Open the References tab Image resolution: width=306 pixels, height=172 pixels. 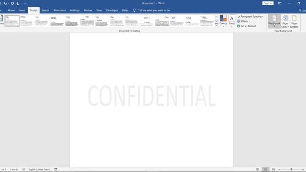60,11
